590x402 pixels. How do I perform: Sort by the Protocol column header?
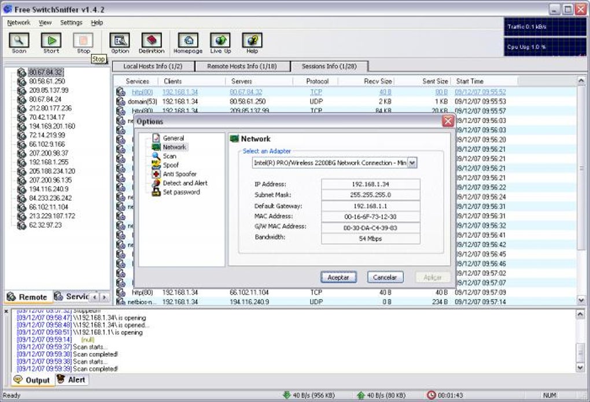[x=317, y=82]
